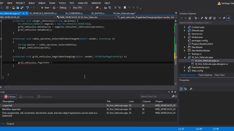Click the Save All toolbar icon
This screenshot has width=234, height=131.
pyautogui.click(x=22, y=8)
